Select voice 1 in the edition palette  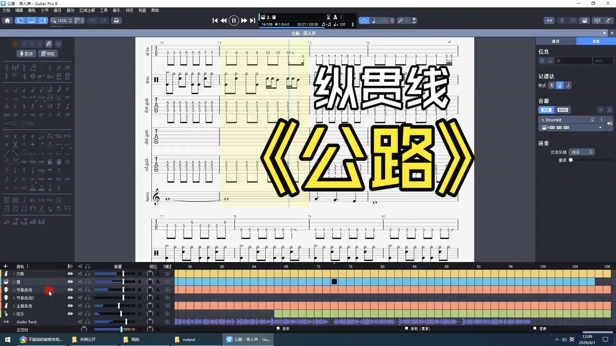(x=16, y=44)
